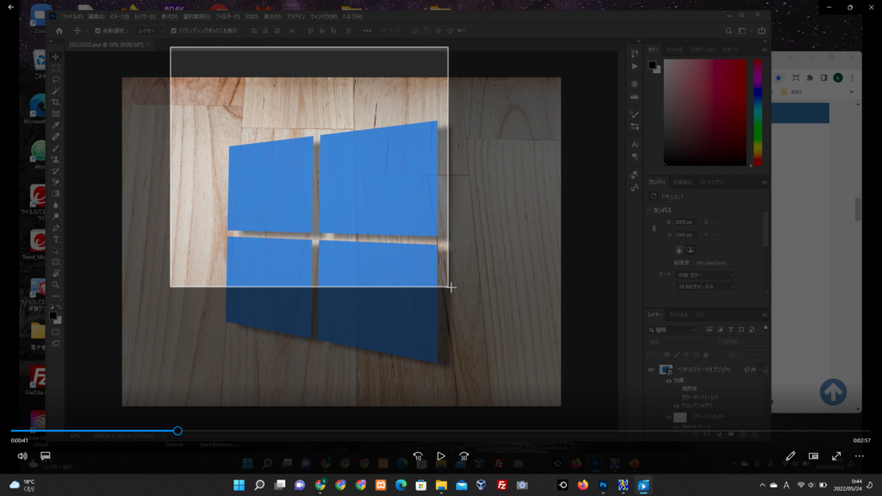
Task: Select the Move tool in Photoshop's toolbar
Action: (56, 57)
